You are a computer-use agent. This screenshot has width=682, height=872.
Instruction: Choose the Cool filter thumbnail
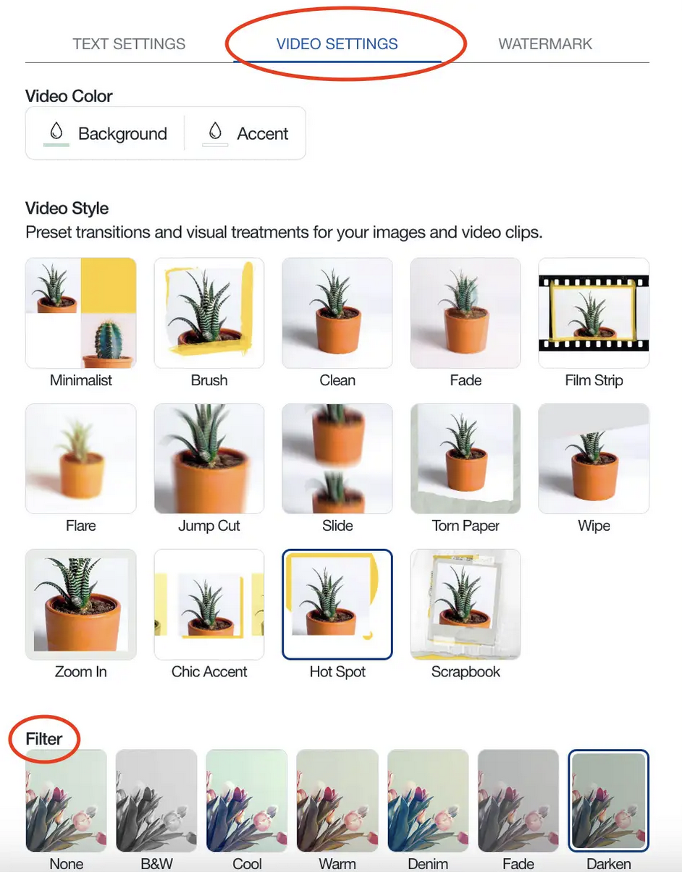[x=247, y=800]
